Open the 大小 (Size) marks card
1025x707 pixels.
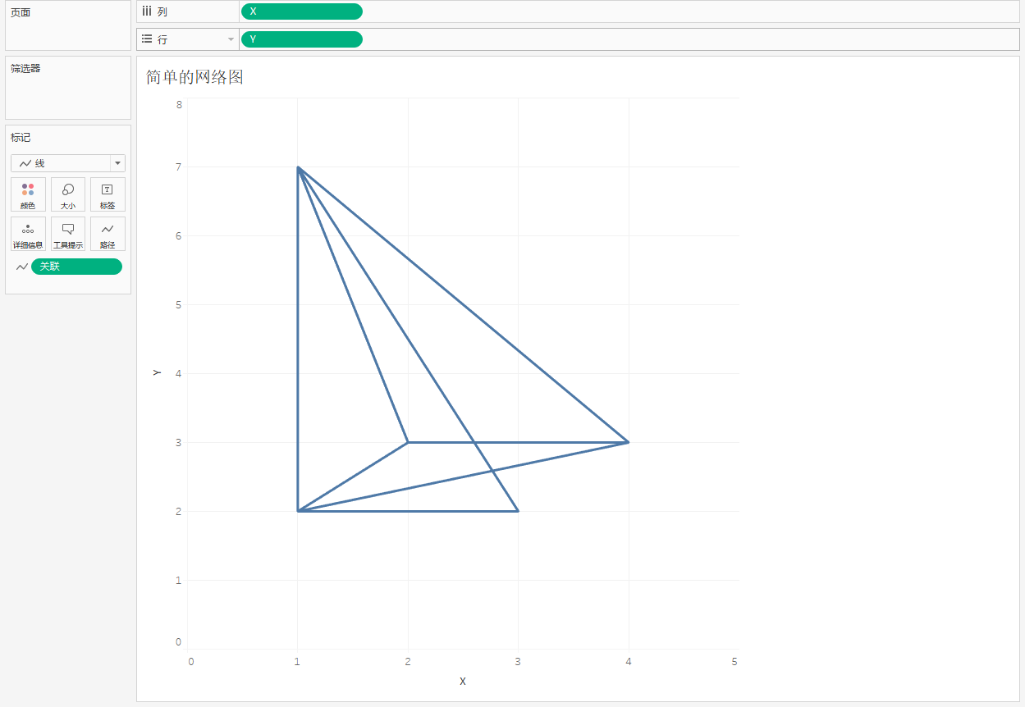pyautogui.click(x=68, y=194)
